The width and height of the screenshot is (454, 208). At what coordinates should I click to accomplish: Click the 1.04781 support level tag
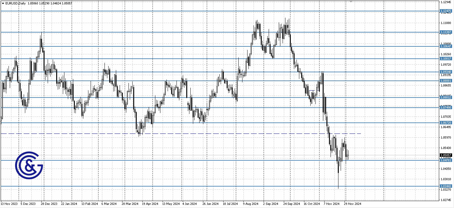coord(446,160)
